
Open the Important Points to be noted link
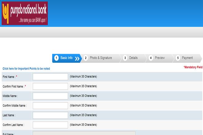click(26, 69)
